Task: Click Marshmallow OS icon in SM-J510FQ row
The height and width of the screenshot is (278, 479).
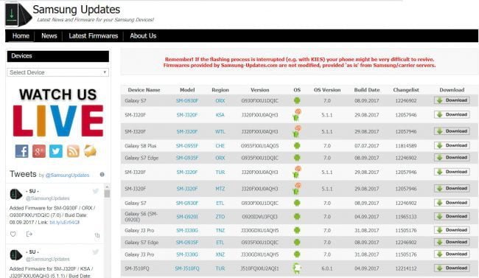Action: (x=297, y=268)
